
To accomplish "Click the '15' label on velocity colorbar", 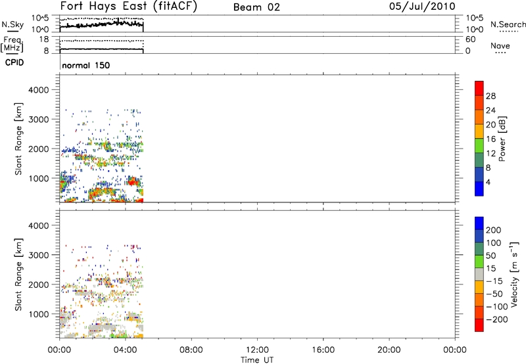I will [490, 269].
